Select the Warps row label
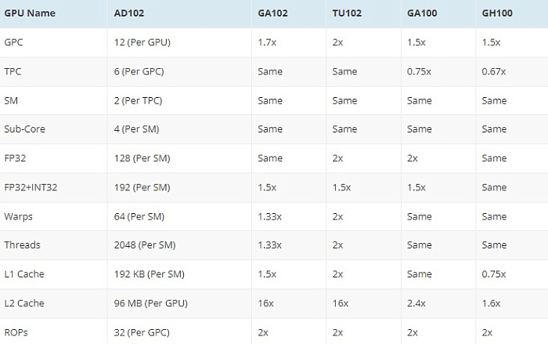 [x=18, y=216]
